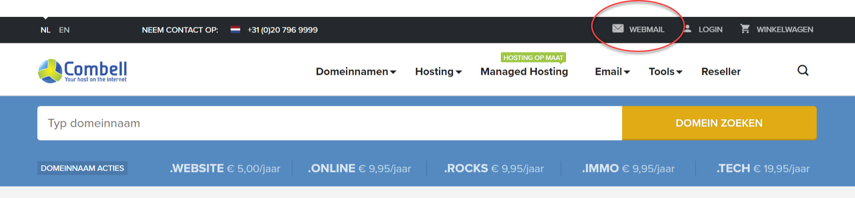Screen dimensions: 855x198
Task: Expand the Hosting dropdown menu
Action: click(438, 72)
